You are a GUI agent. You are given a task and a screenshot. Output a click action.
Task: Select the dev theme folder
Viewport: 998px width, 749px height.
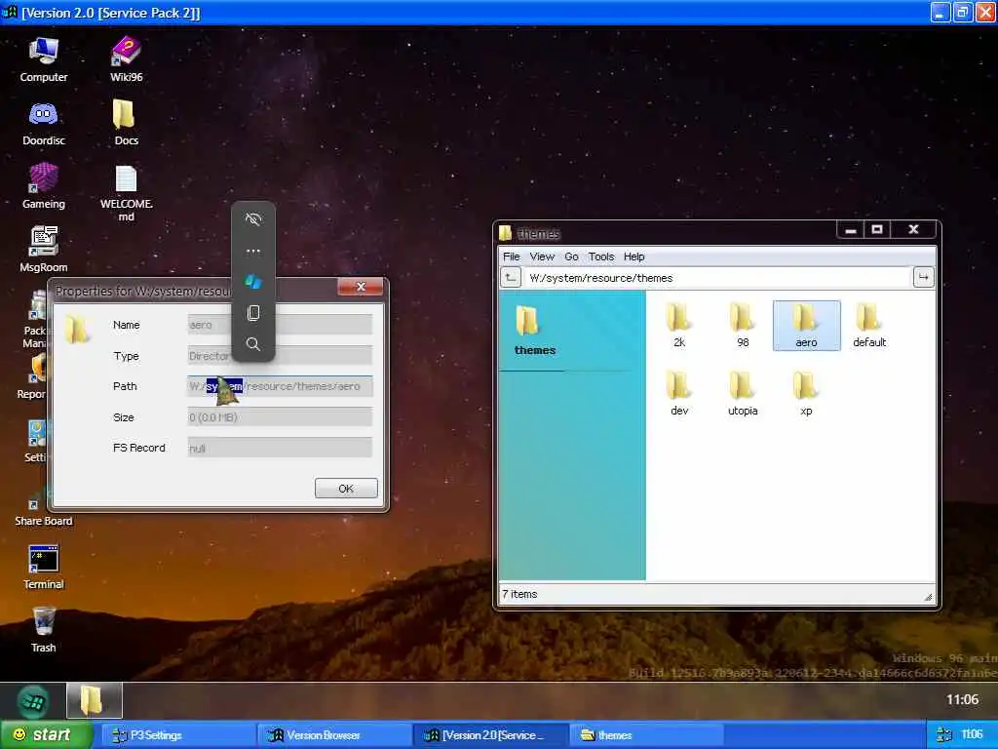tap(679, 394)
